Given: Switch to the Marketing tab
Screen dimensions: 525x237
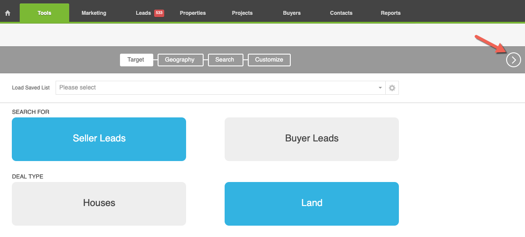Looking at the screenshot, I should [x=94, y=13].
